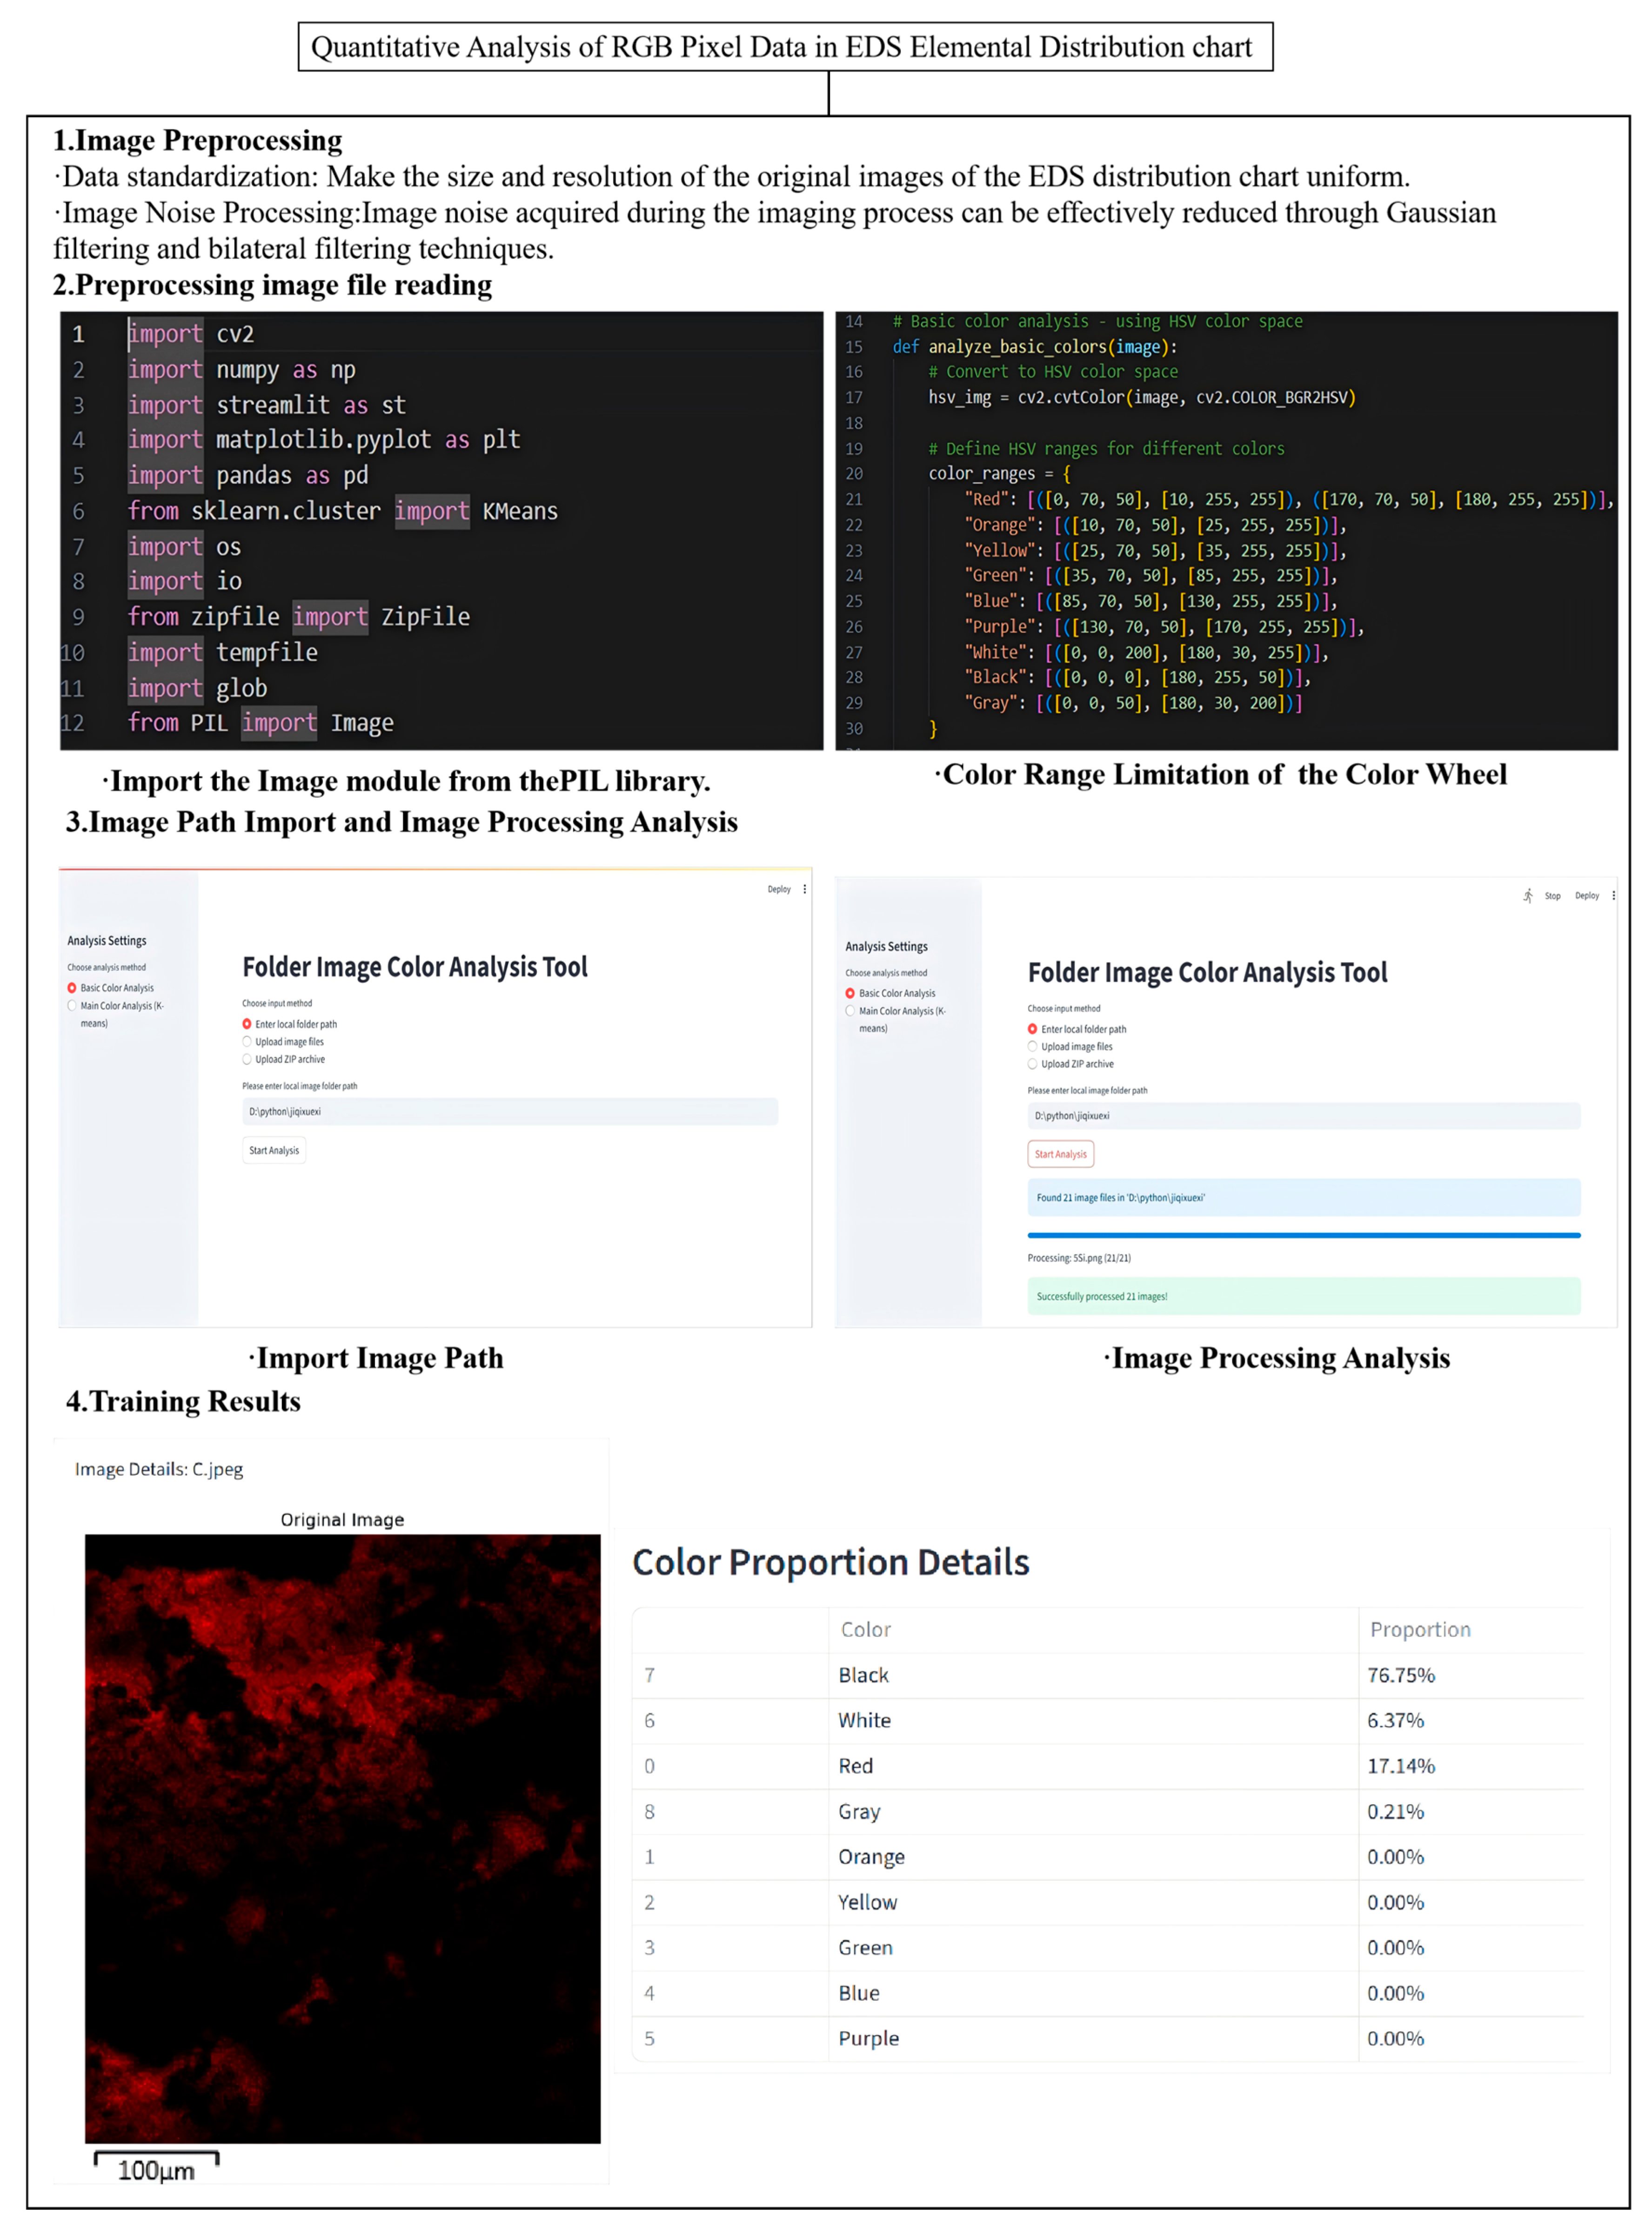1652x2234 pixels.
Task: Click the running-man status icon beside Stop
Action: click(x=1527, y=895)
